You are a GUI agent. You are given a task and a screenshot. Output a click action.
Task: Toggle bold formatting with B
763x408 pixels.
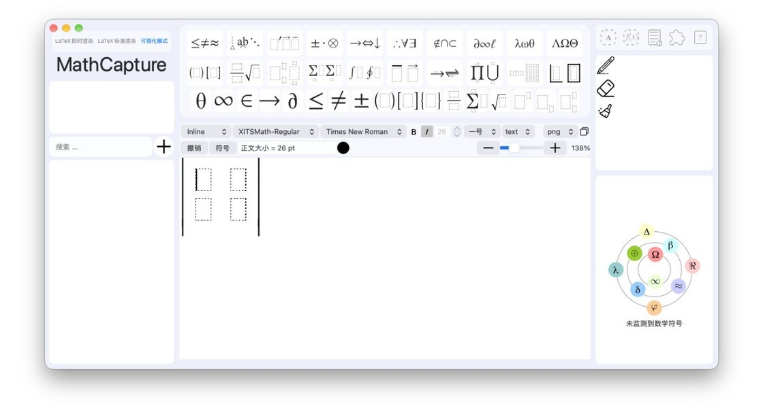click(414, 132)
